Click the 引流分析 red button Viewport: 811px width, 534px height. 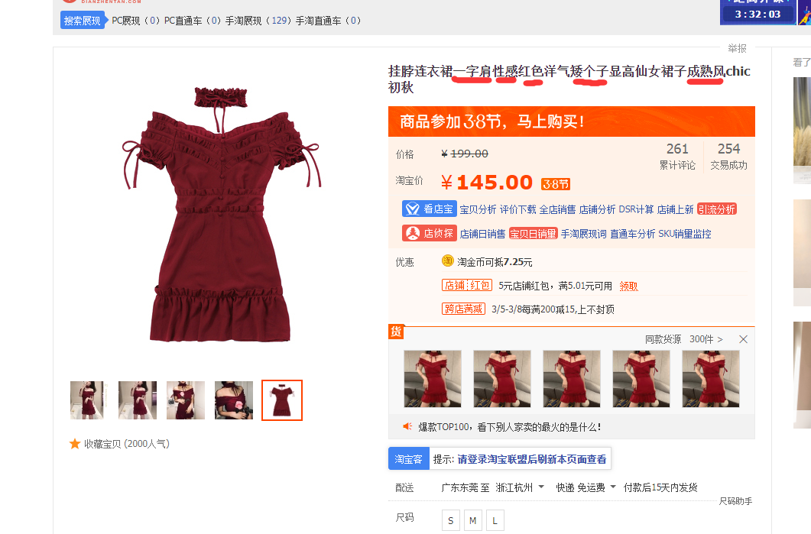(717, 209)
